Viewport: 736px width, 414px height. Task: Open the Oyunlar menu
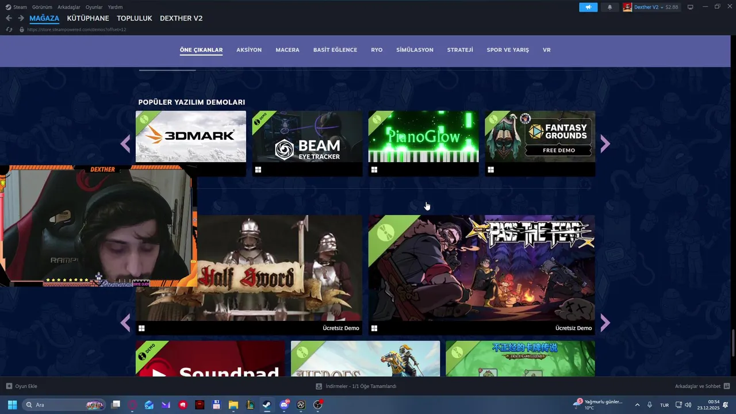pos(94,7)
